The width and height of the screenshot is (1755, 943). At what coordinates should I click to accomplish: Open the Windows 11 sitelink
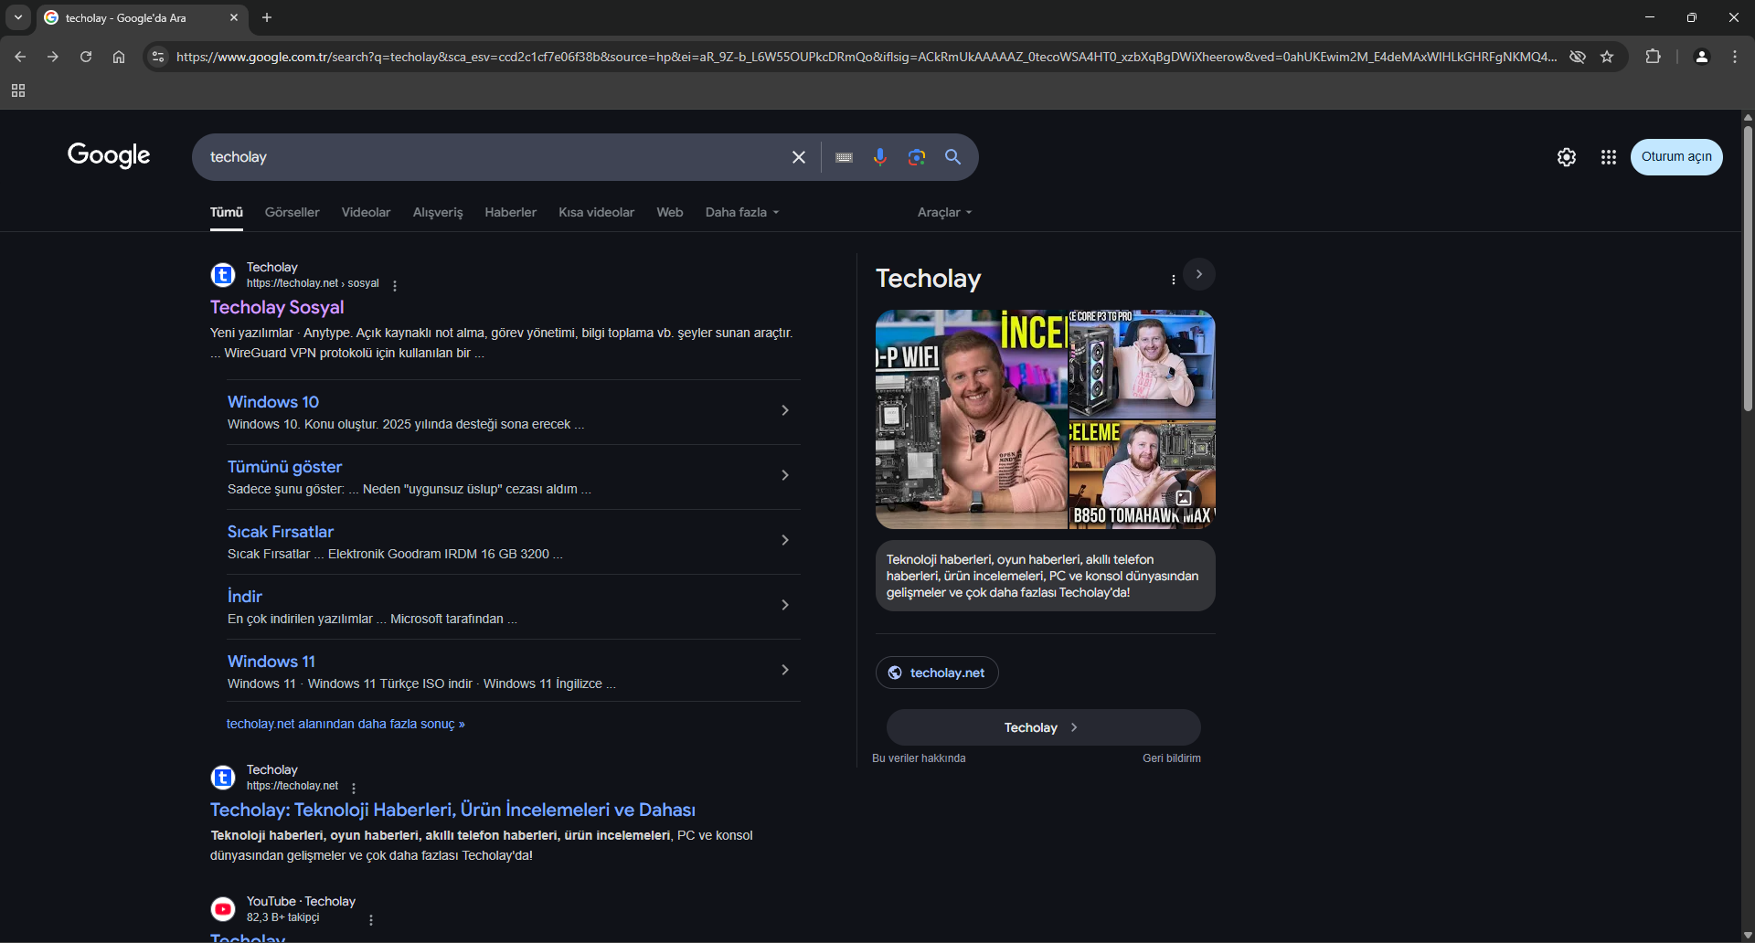tap(271, 662)
